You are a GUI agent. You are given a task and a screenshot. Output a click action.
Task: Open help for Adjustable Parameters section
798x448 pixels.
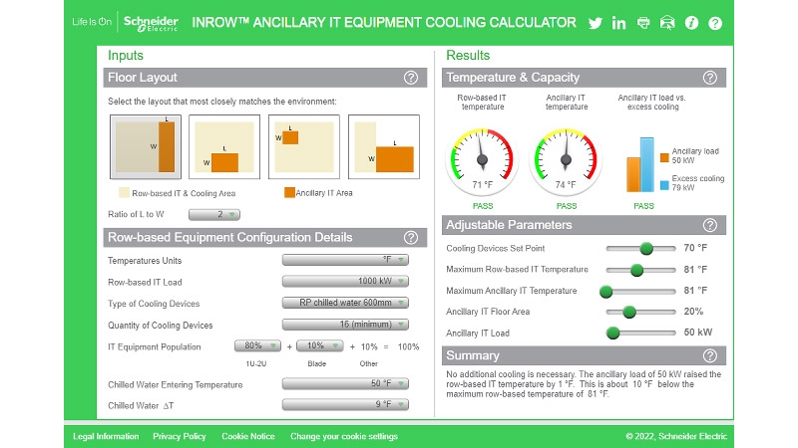709,225
